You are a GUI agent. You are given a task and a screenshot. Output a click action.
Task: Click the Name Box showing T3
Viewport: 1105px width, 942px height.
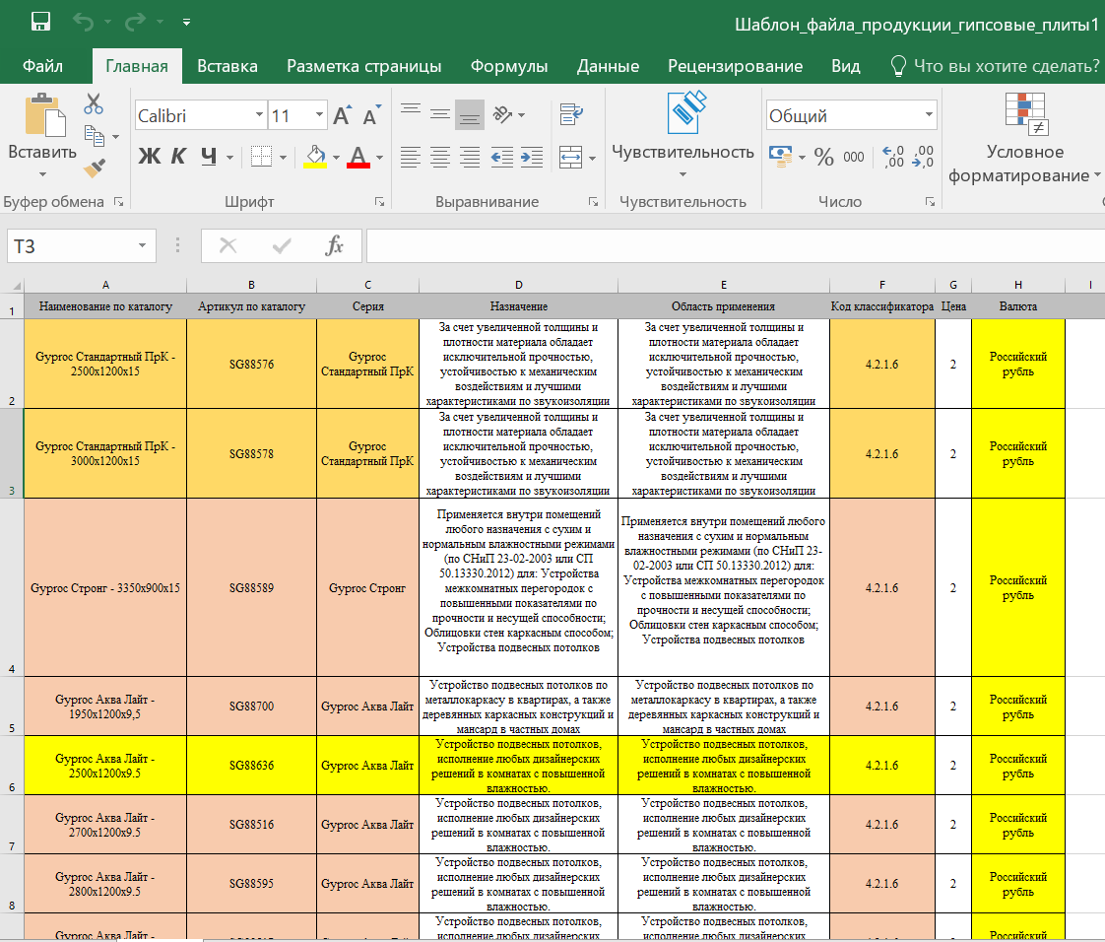71,246
